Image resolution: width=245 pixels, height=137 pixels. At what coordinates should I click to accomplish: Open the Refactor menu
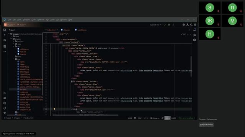pos(41,20)
